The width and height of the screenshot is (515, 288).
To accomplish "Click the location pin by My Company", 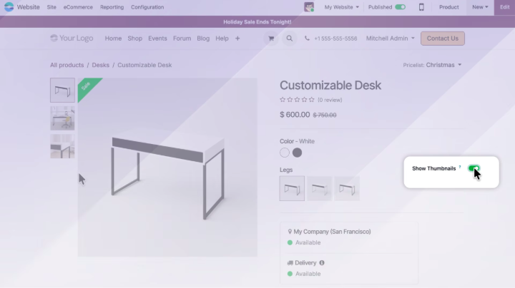I will [290, 232].
